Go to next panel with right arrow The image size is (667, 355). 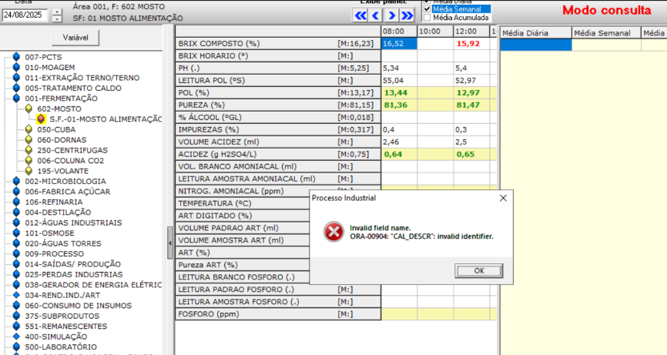pos(391,15)
